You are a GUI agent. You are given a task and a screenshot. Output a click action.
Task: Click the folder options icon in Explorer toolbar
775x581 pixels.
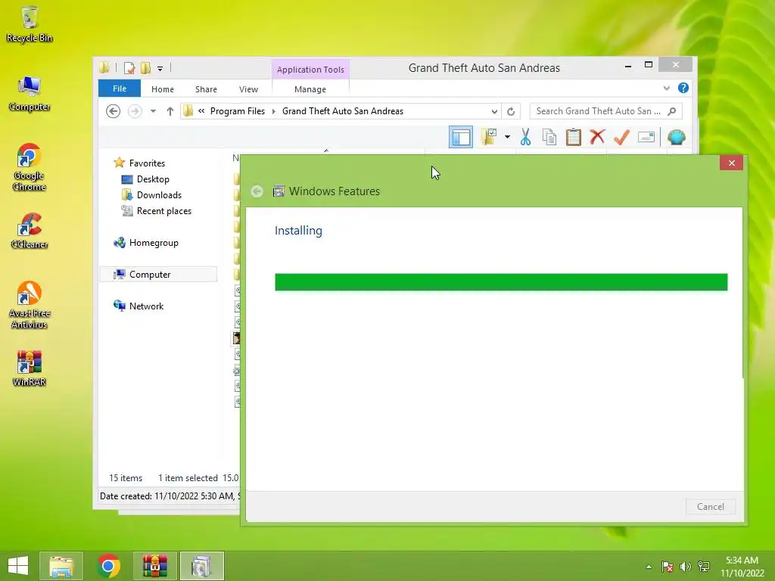coord(489,137)
